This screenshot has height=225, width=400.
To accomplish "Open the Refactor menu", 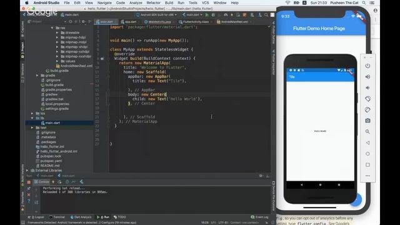I will tap(153, 2).
